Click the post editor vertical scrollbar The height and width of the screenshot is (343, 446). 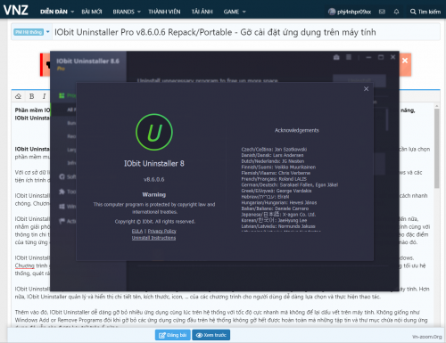(x=437, y=149)
